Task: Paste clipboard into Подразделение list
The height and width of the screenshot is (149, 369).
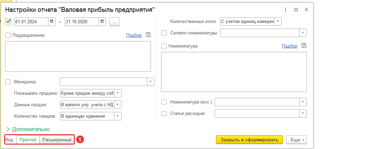Action: (x=148, y=35)
